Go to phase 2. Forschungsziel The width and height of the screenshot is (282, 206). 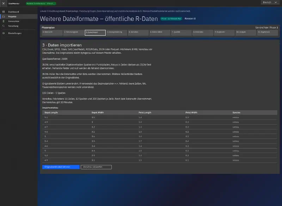[74, 33]
